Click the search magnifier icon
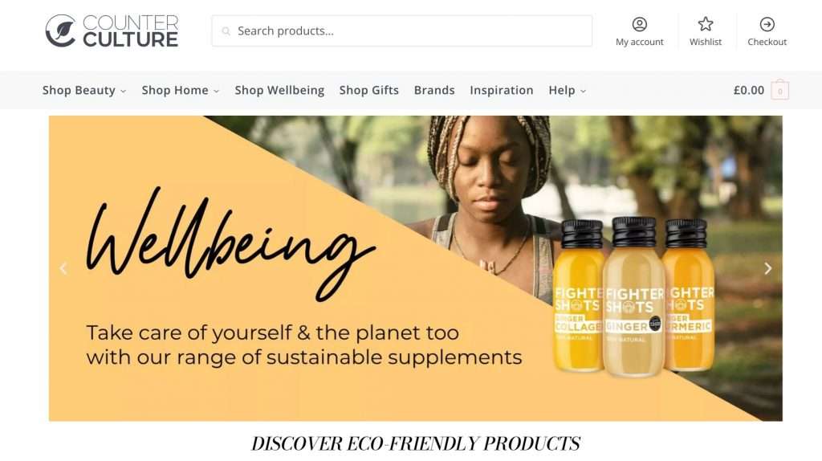Image resolution: width=822 pixels, height=461 pixels. [x=226, y=31]
